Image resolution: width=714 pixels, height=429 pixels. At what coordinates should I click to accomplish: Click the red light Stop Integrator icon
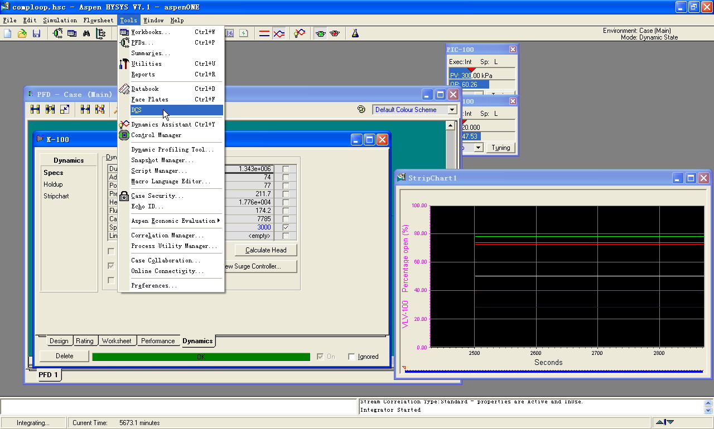[335, 33]
